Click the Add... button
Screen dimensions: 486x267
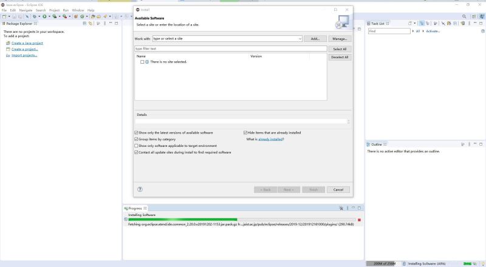[x=315, y=39]
